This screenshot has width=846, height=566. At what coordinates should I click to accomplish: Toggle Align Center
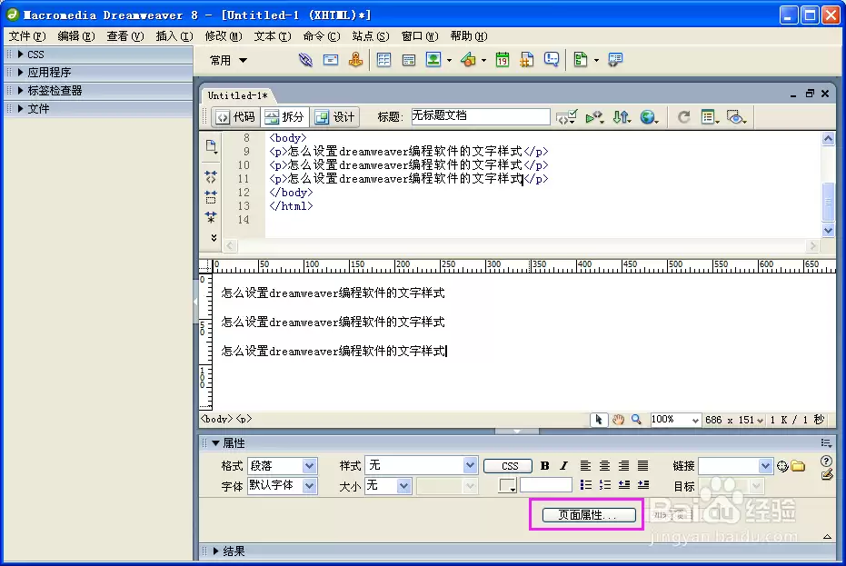point(604,466)
